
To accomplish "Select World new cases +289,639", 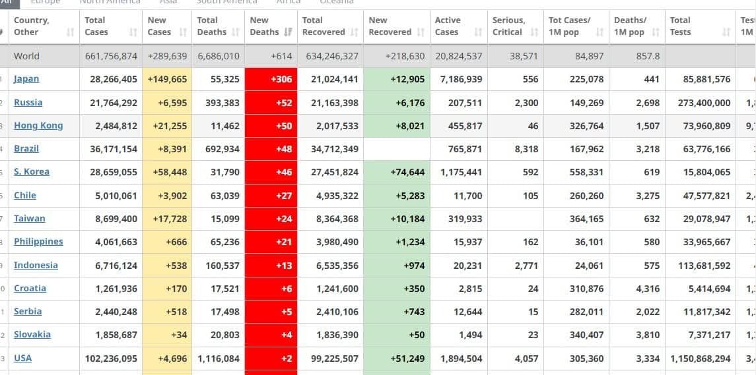I will (167, 56).
